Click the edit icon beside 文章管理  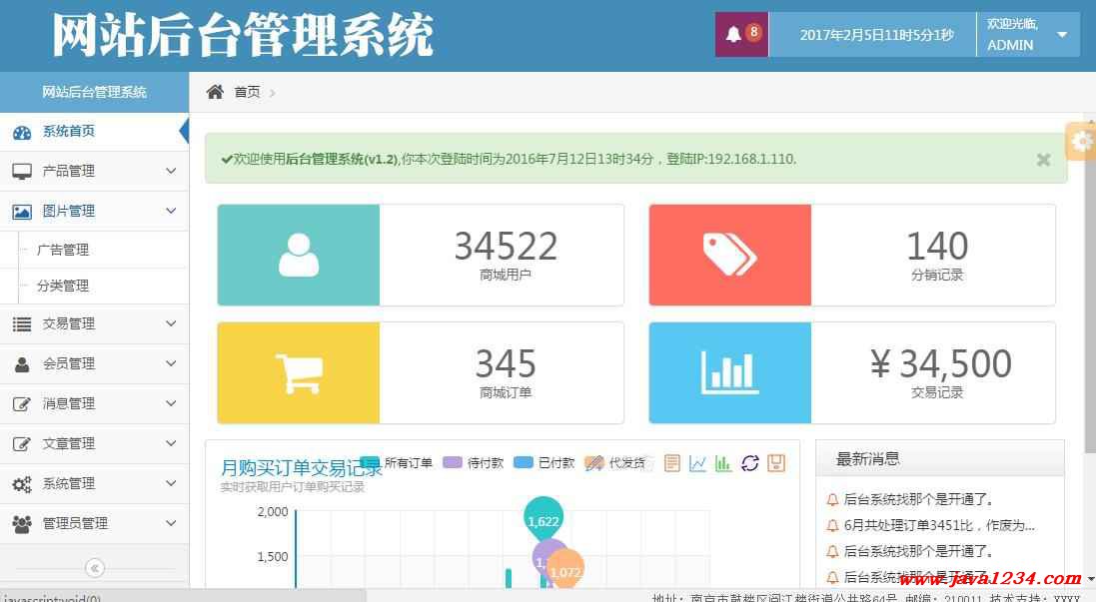(22, 444)
